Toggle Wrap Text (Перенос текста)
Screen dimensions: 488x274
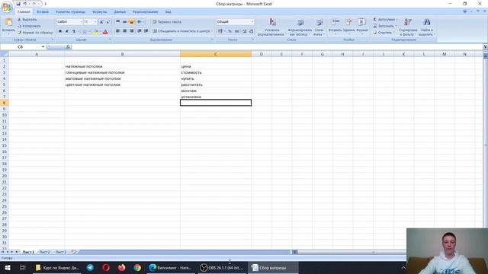pyautogui.click(x=167, y=22)
